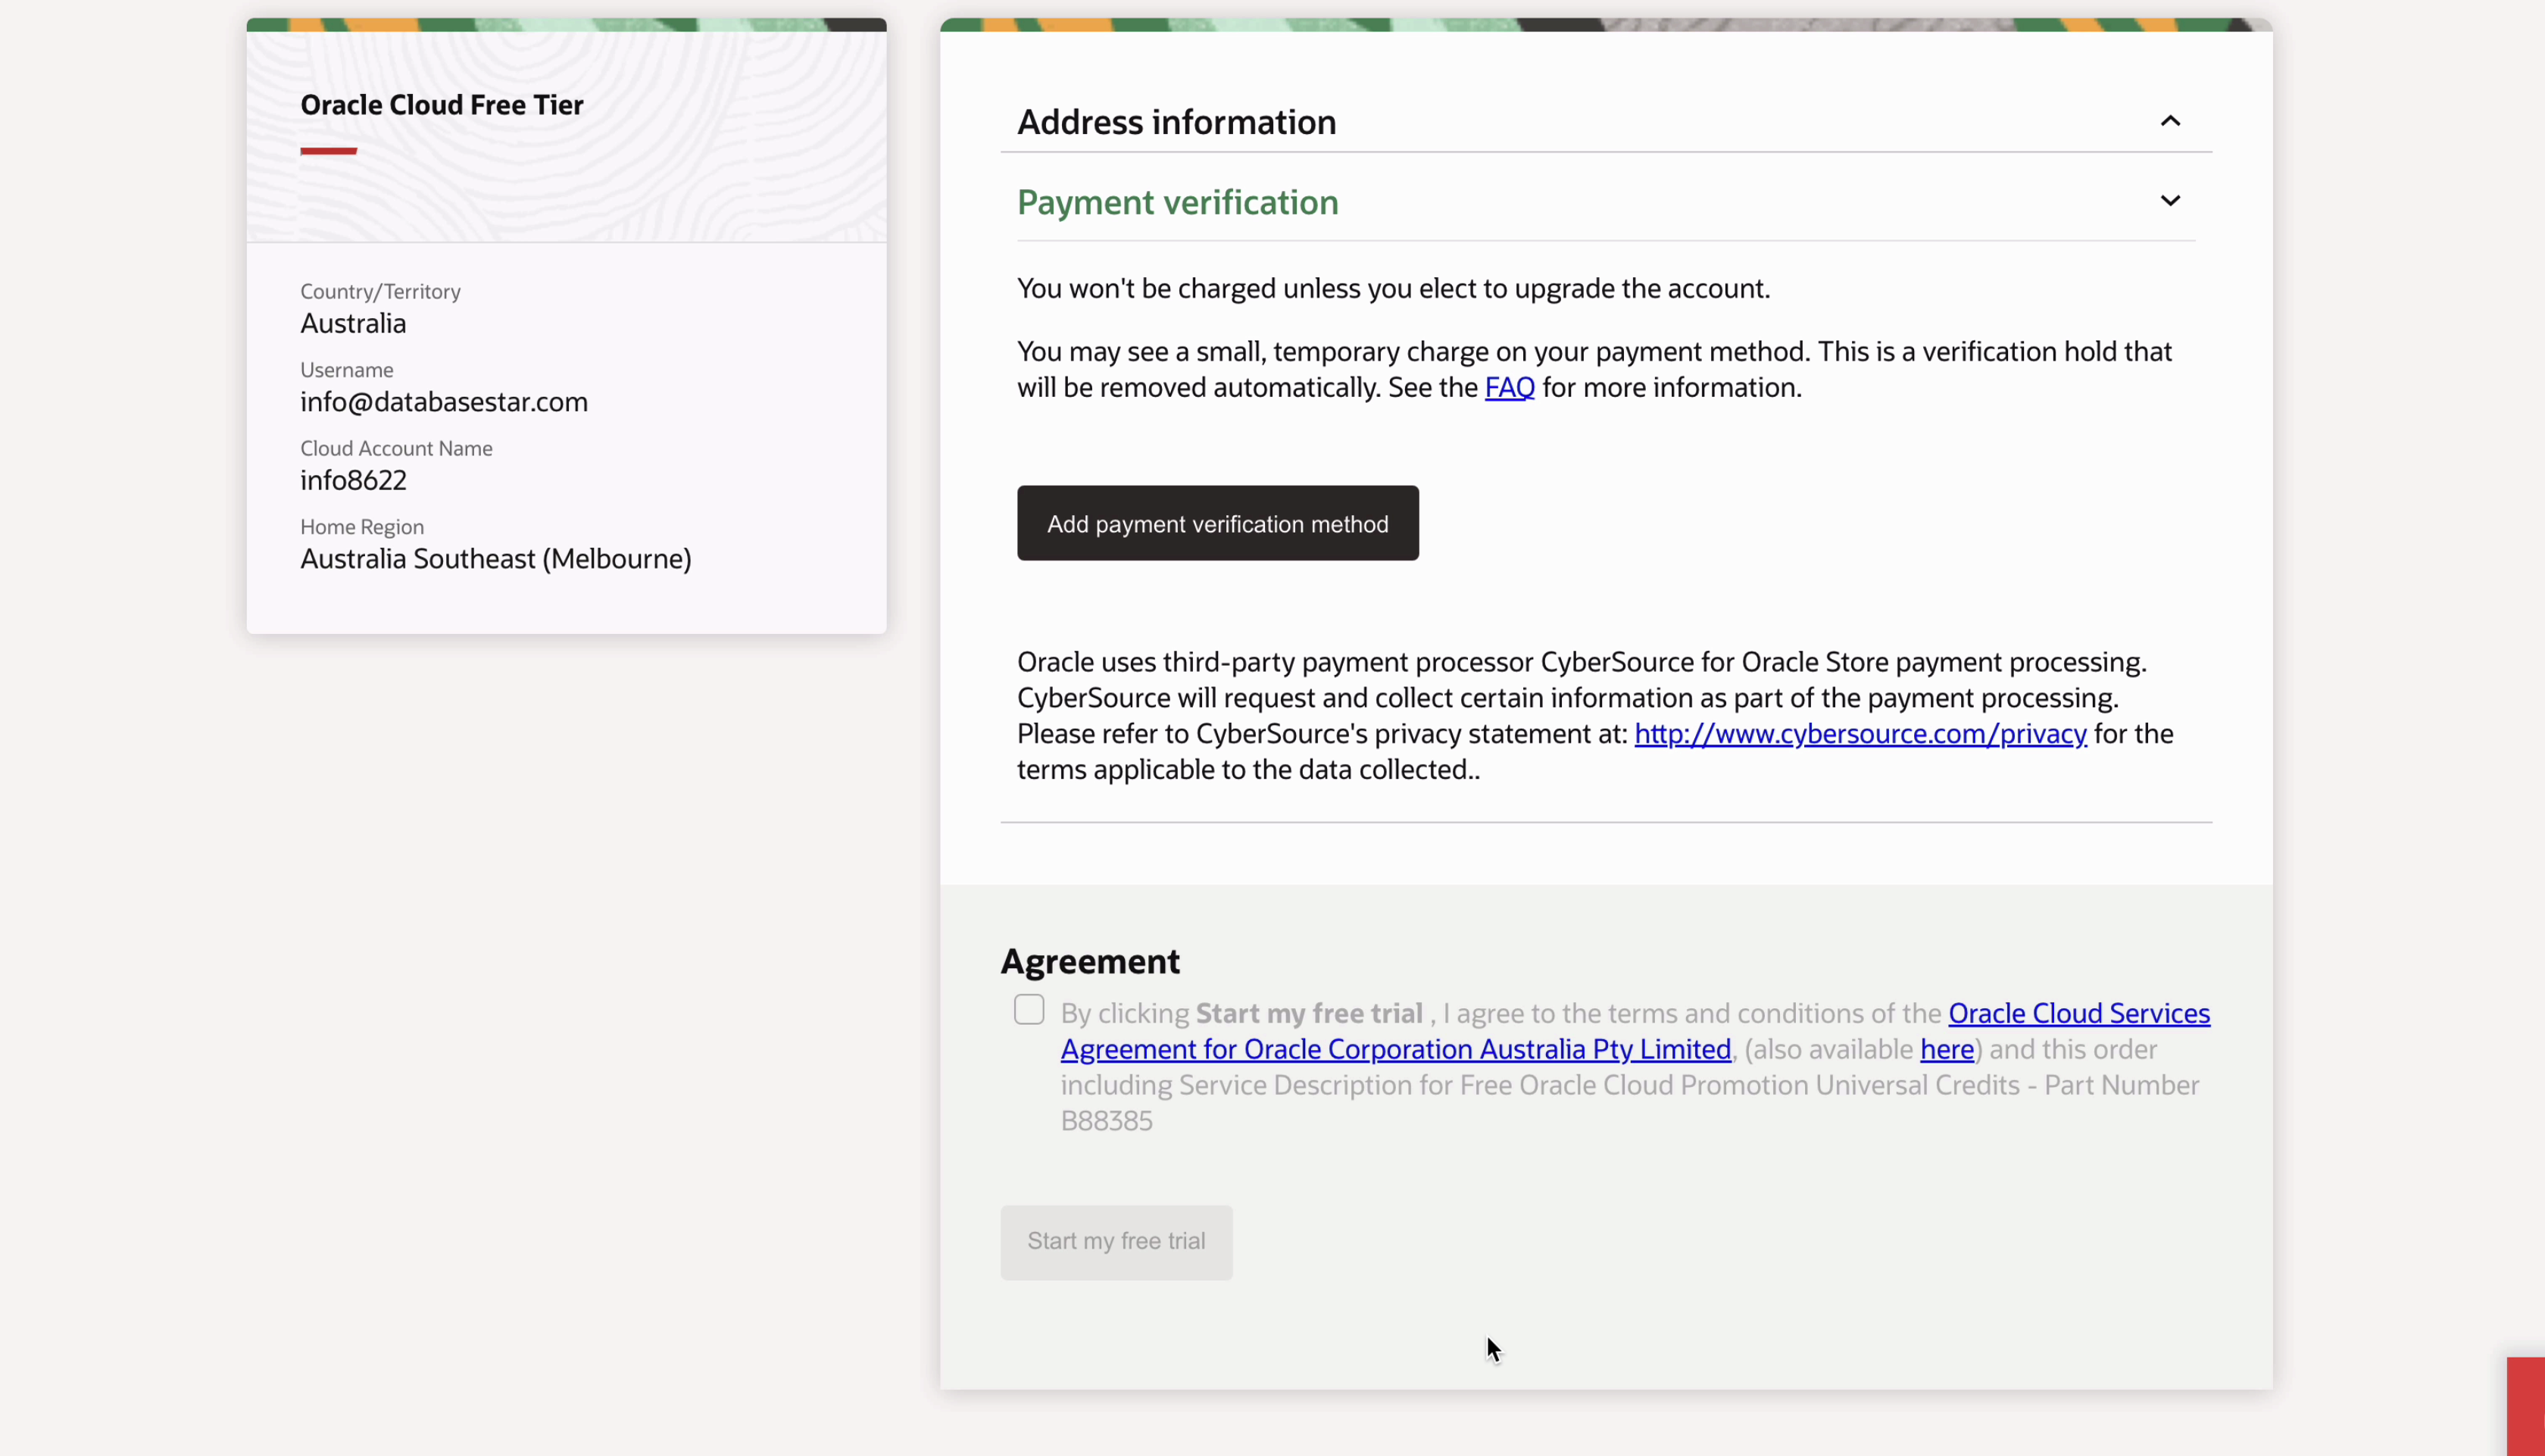Viewport: 2545px width, 1456px height.
Task: Click the Oracle Cloud Free Tier heading
Action: tap(442, 105)
